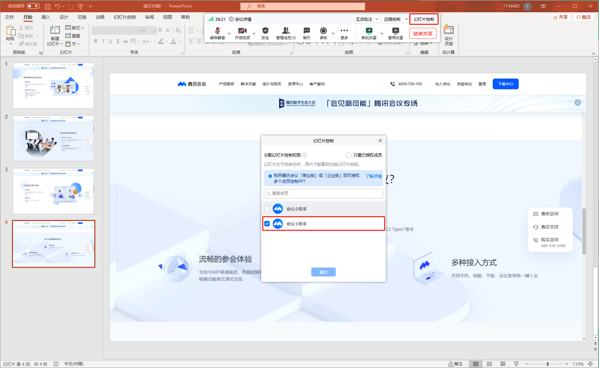Screen dimensions: 599x368
Task: Switch to Slide Show (幻灯片放映) tab
Action: pos(125,17)
